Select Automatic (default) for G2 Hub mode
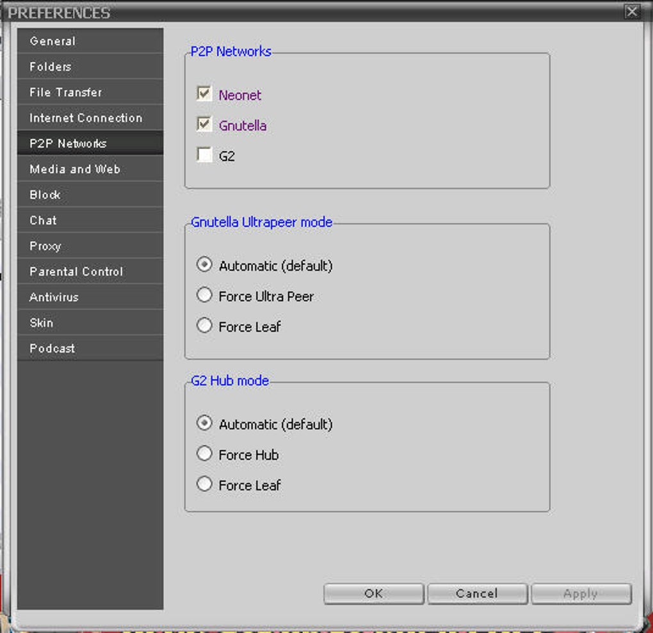 click(204, 422)
